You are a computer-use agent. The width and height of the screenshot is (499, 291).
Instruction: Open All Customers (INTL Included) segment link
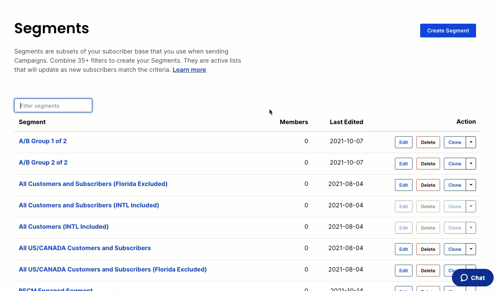click(64, 226)
